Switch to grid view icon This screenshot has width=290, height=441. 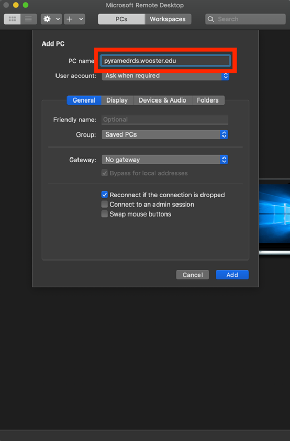[12, 19]
